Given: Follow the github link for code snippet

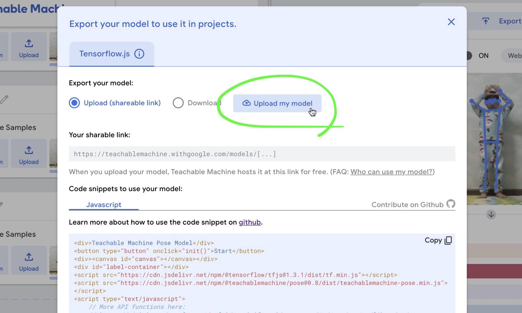Looking at the screenshot, I should (249, 222).
